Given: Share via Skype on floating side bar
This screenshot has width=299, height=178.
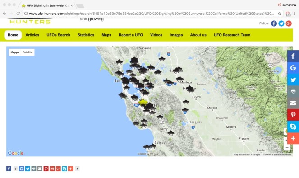Looking at the screenshot, I should (x=293, y=126).
